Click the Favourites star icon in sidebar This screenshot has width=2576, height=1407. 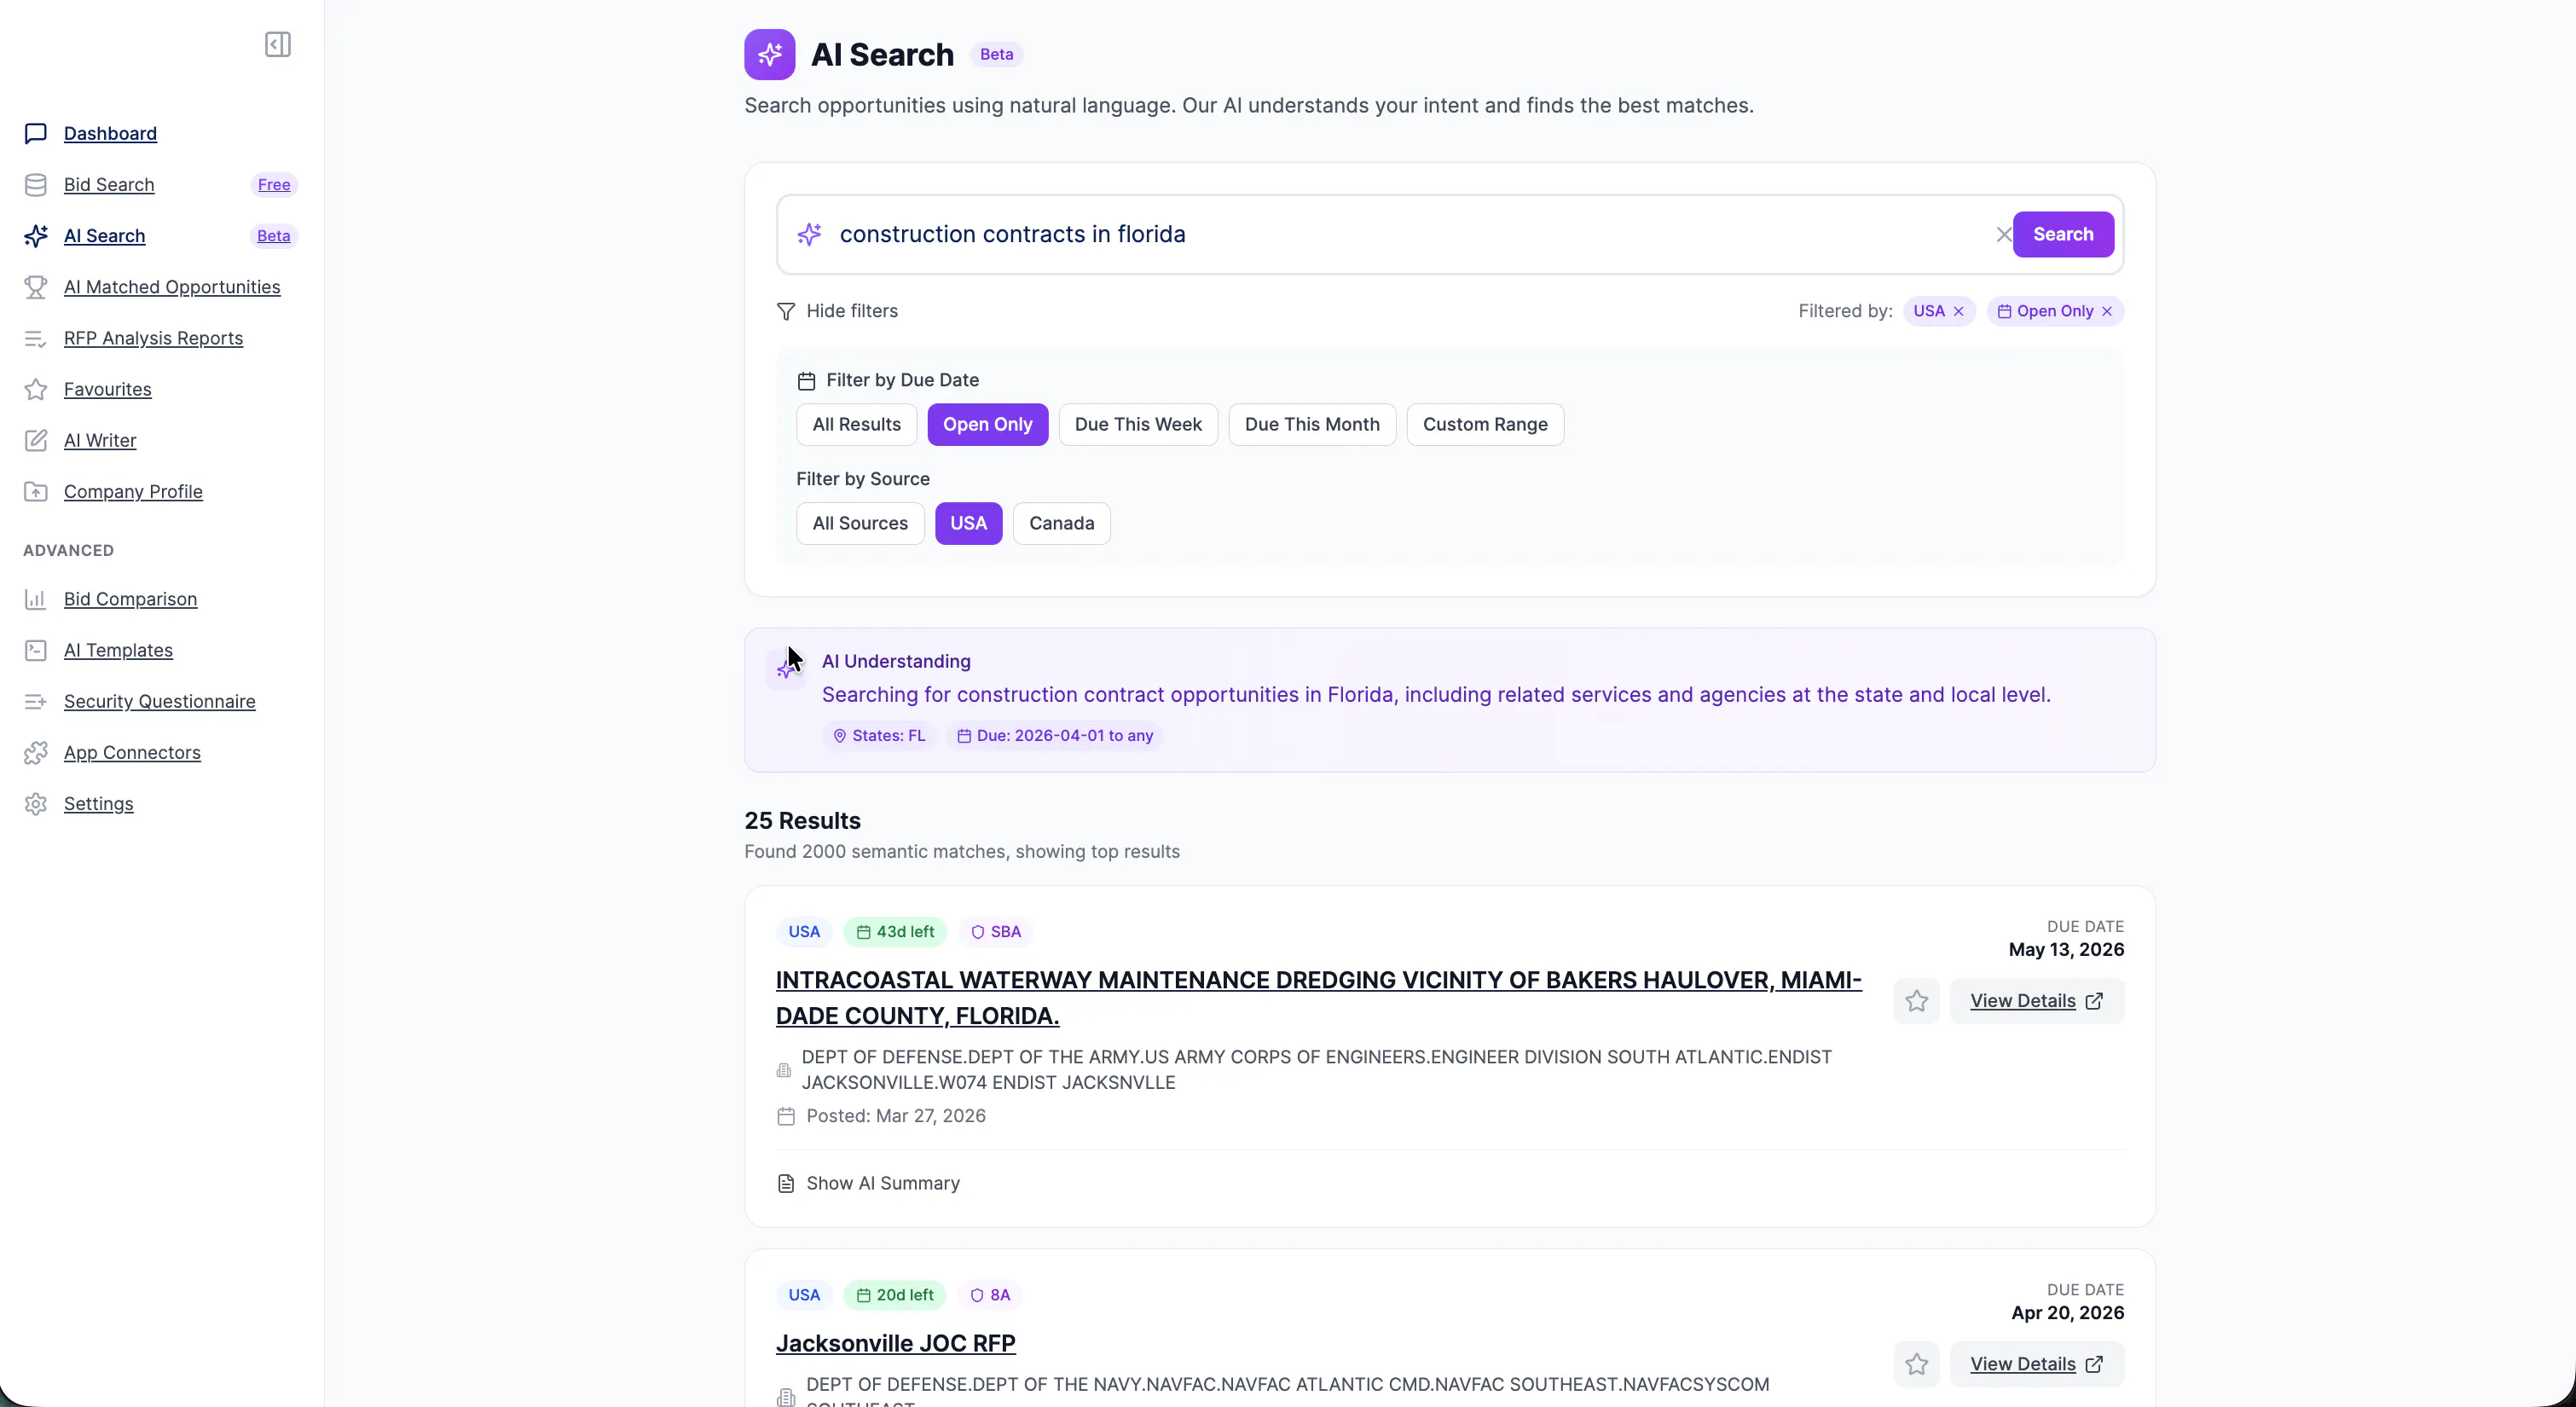click(x=36, y=389)
